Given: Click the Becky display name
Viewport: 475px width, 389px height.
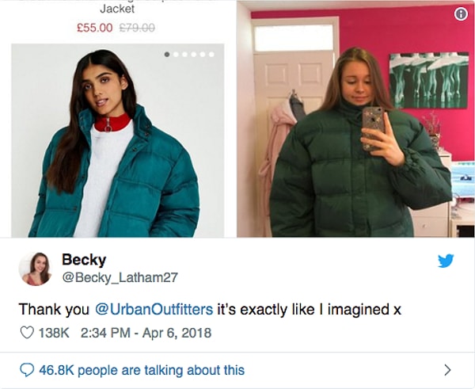Looking at the screenshot, I should 84,260.
